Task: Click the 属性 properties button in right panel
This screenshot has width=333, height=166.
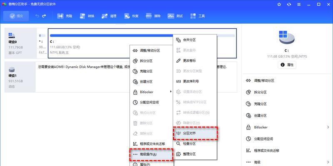Action: (287, 65)
